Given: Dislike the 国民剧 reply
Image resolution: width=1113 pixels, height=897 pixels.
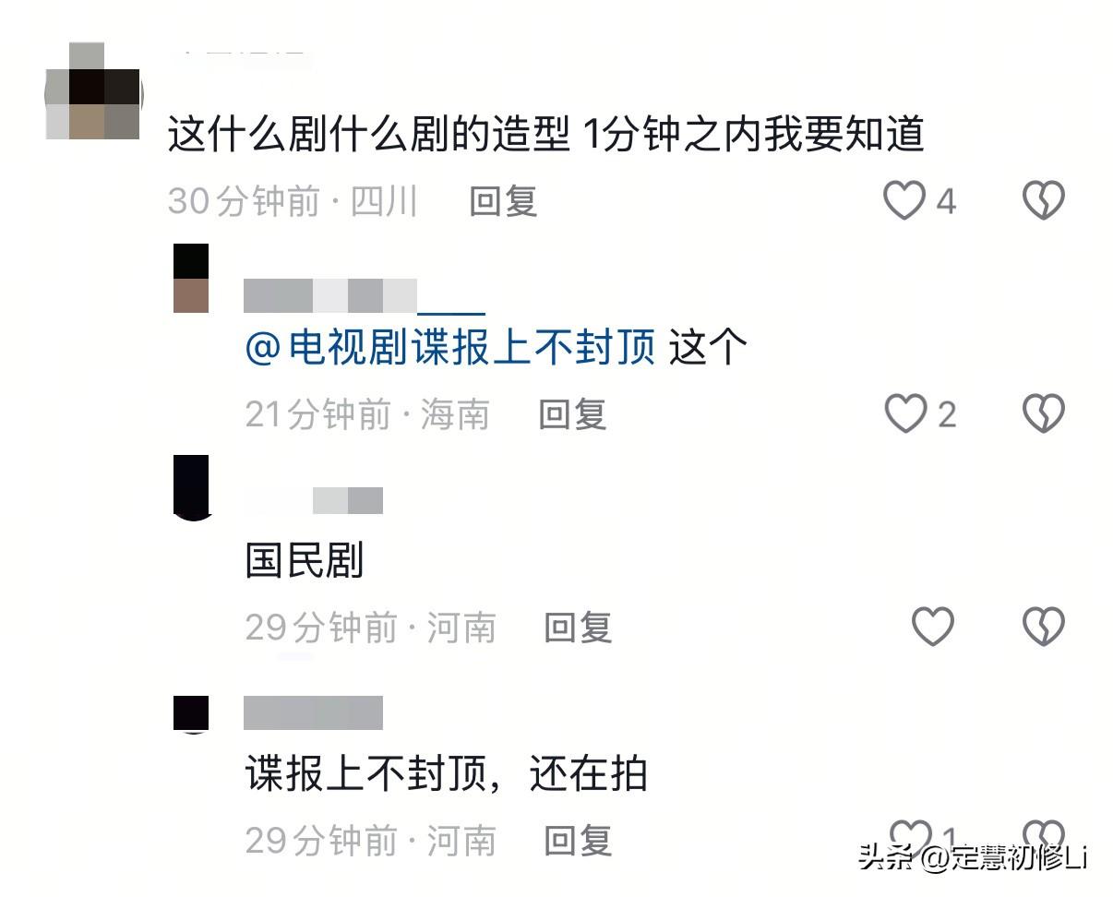Looking at the screenshot, I should pos(1044,628).
